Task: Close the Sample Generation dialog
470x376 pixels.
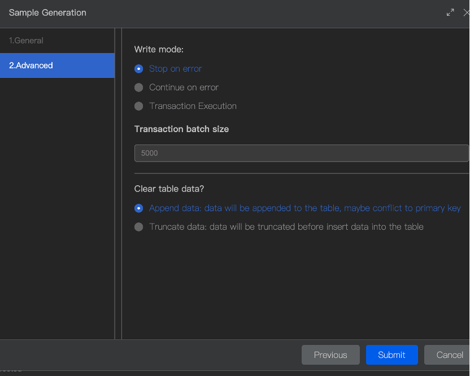Action: [466, 12]
